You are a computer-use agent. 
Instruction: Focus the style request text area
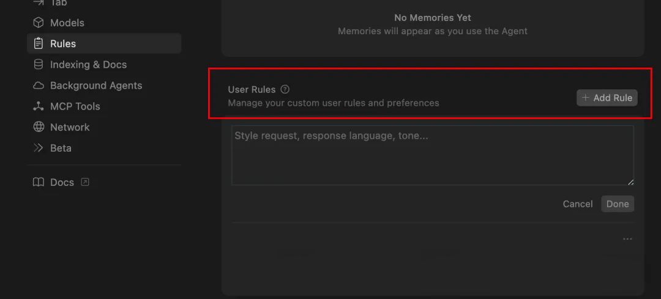pos(433,155)
